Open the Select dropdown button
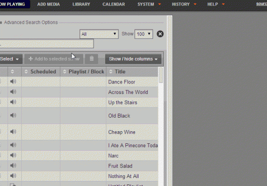The height and width of the screenshot is (186, 267). coord(10,59)
